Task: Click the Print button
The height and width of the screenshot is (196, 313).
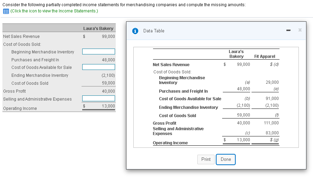Action: coord(206,159)
